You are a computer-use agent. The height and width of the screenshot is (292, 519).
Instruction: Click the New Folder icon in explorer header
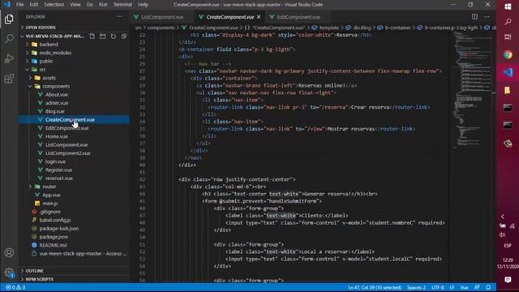click(x=103, y=36)
